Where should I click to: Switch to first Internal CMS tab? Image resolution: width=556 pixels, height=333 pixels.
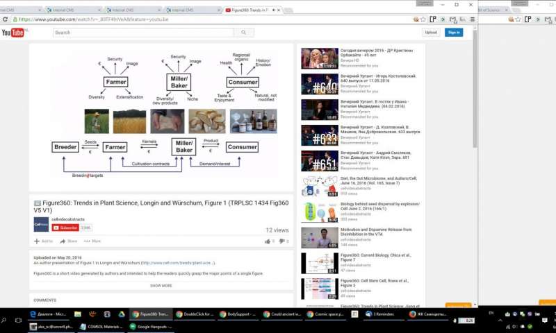click(73, 10)
